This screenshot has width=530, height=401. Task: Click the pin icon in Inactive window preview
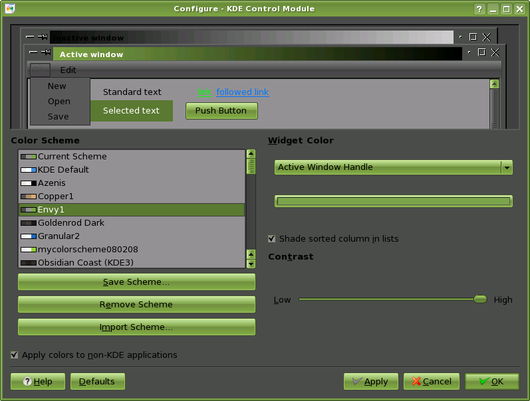(43, 37)
